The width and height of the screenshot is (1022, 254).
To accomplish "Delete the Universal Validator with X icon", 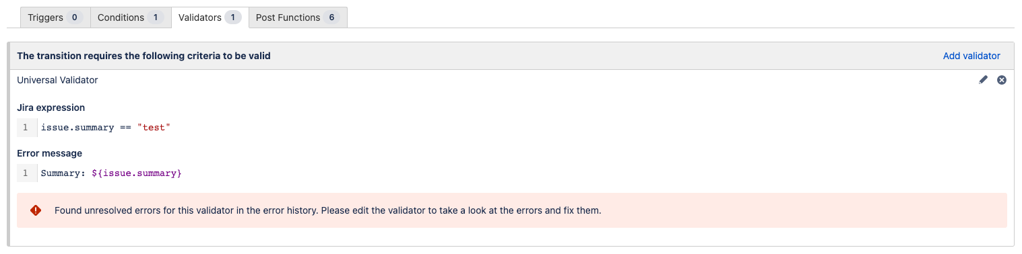I will [x=1002, y=80].
